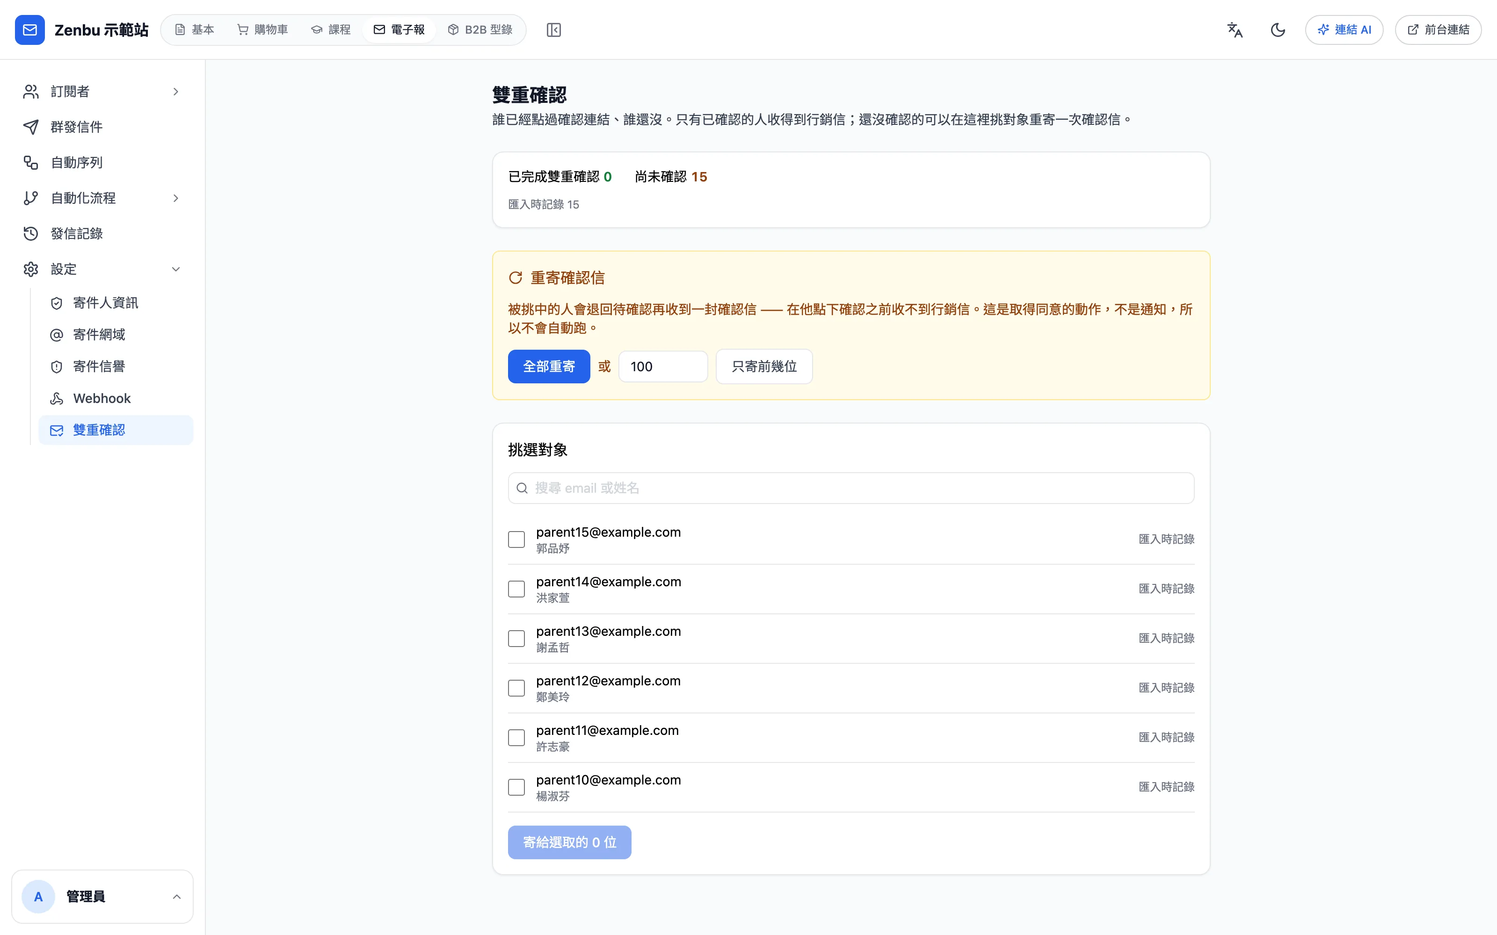
Task: Enable the parent11@example.com checkbox
Action: 516,737
